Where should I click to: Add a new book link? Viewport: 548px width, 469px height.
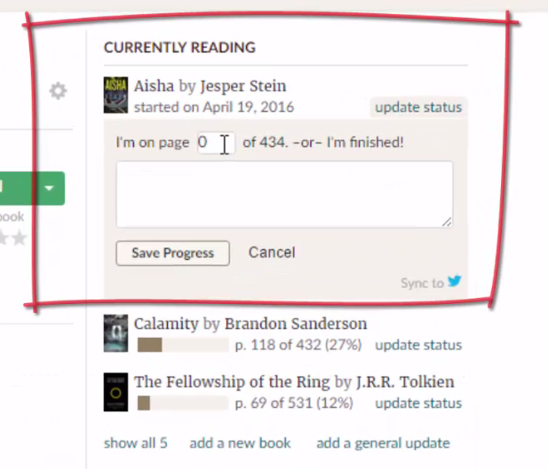(240, 443)
